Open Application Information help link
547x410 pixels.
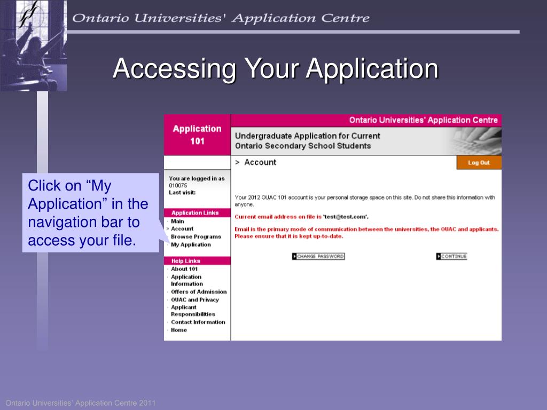[186, 280]
